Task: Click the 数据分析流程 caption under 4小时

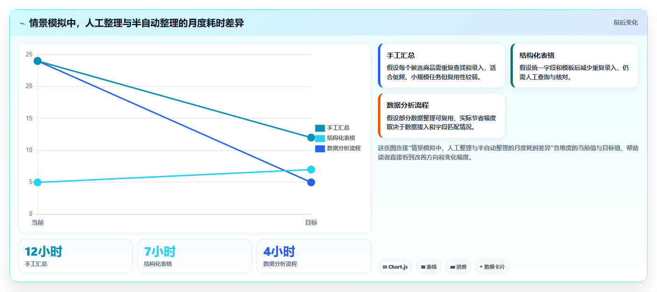Action: click(x=280, y=264)
